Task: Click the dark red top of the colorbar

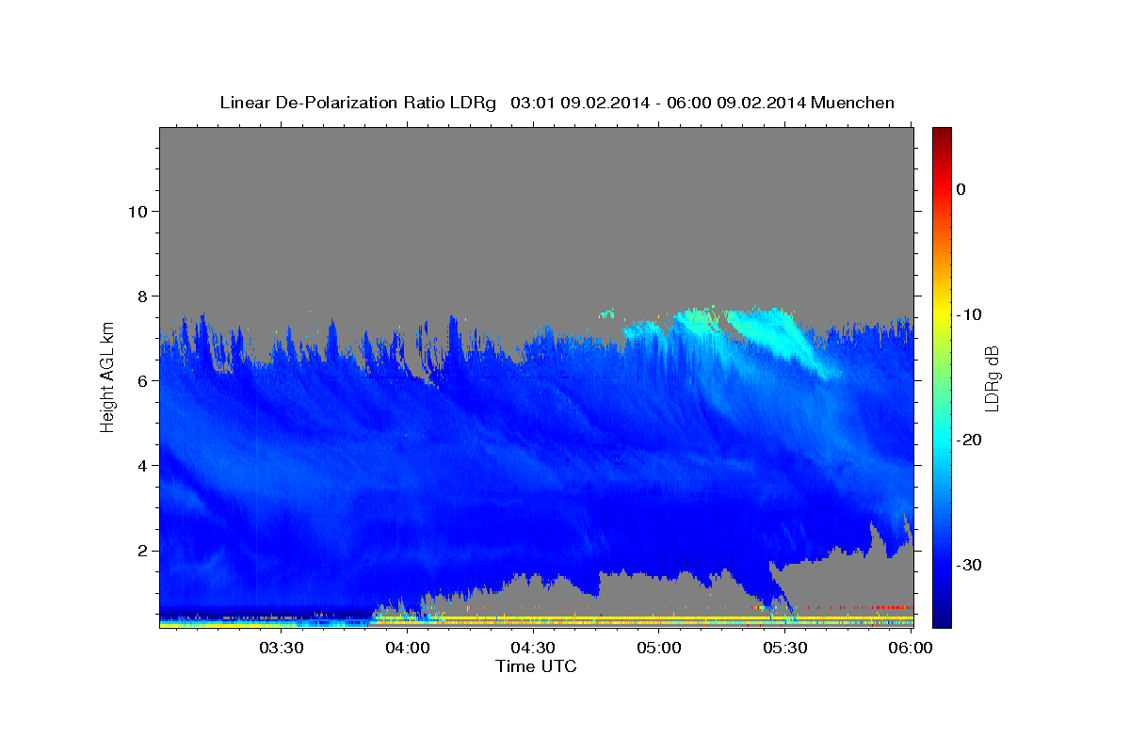Action: click(942, 135)
